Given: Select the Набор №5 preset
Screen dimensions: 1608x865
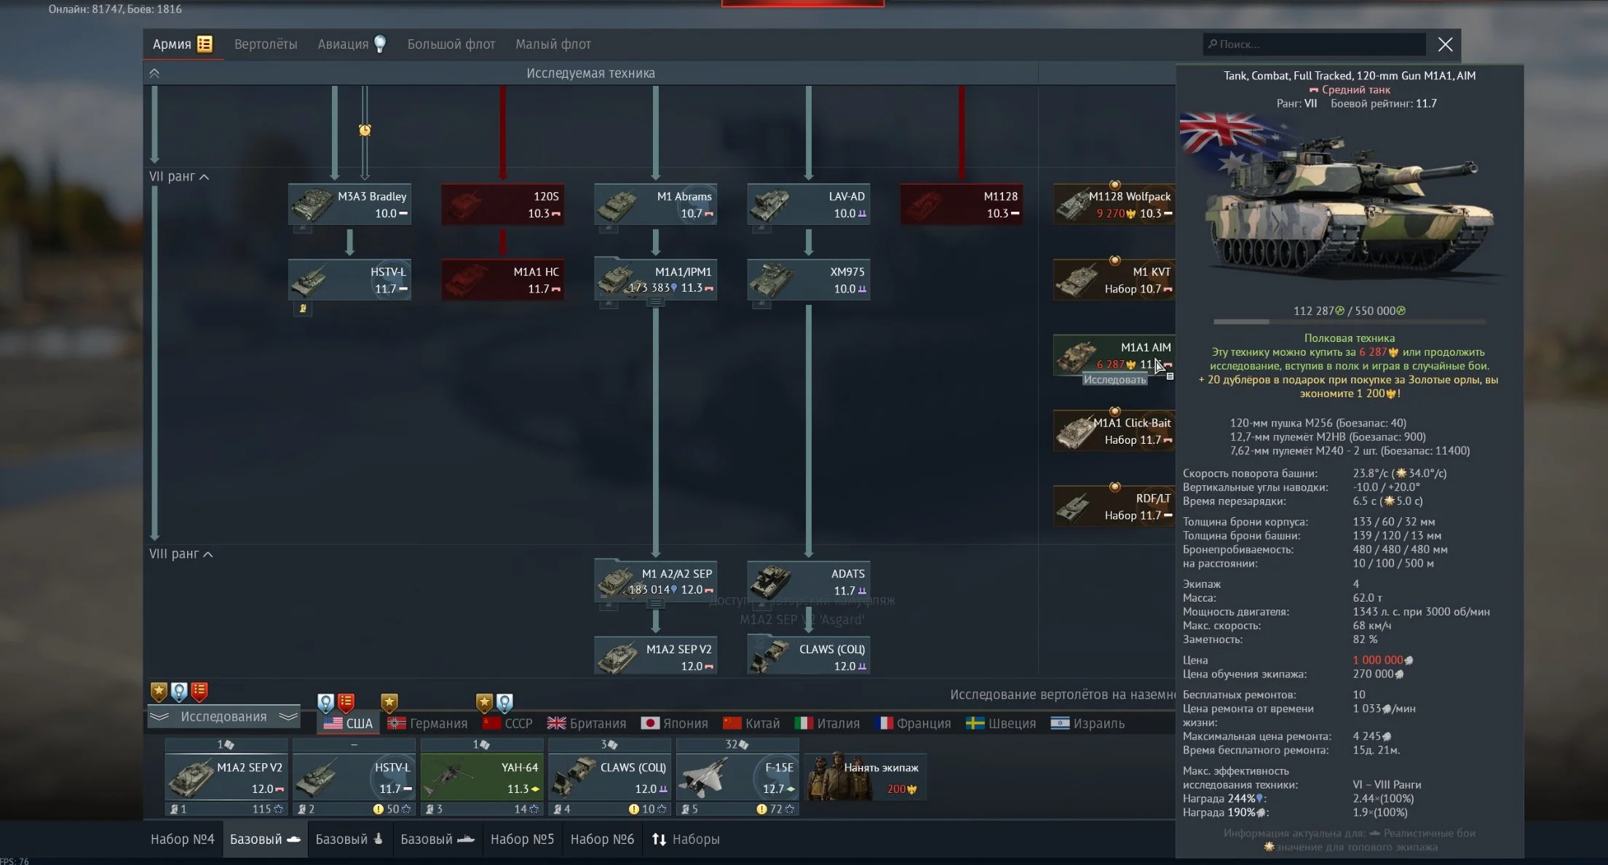Looking at the screenshot, I should point(522,839).
